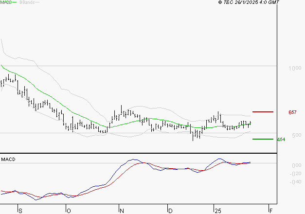Click the TEC copyright timestamp text
The image size is (305, 214).
(249, 2)
